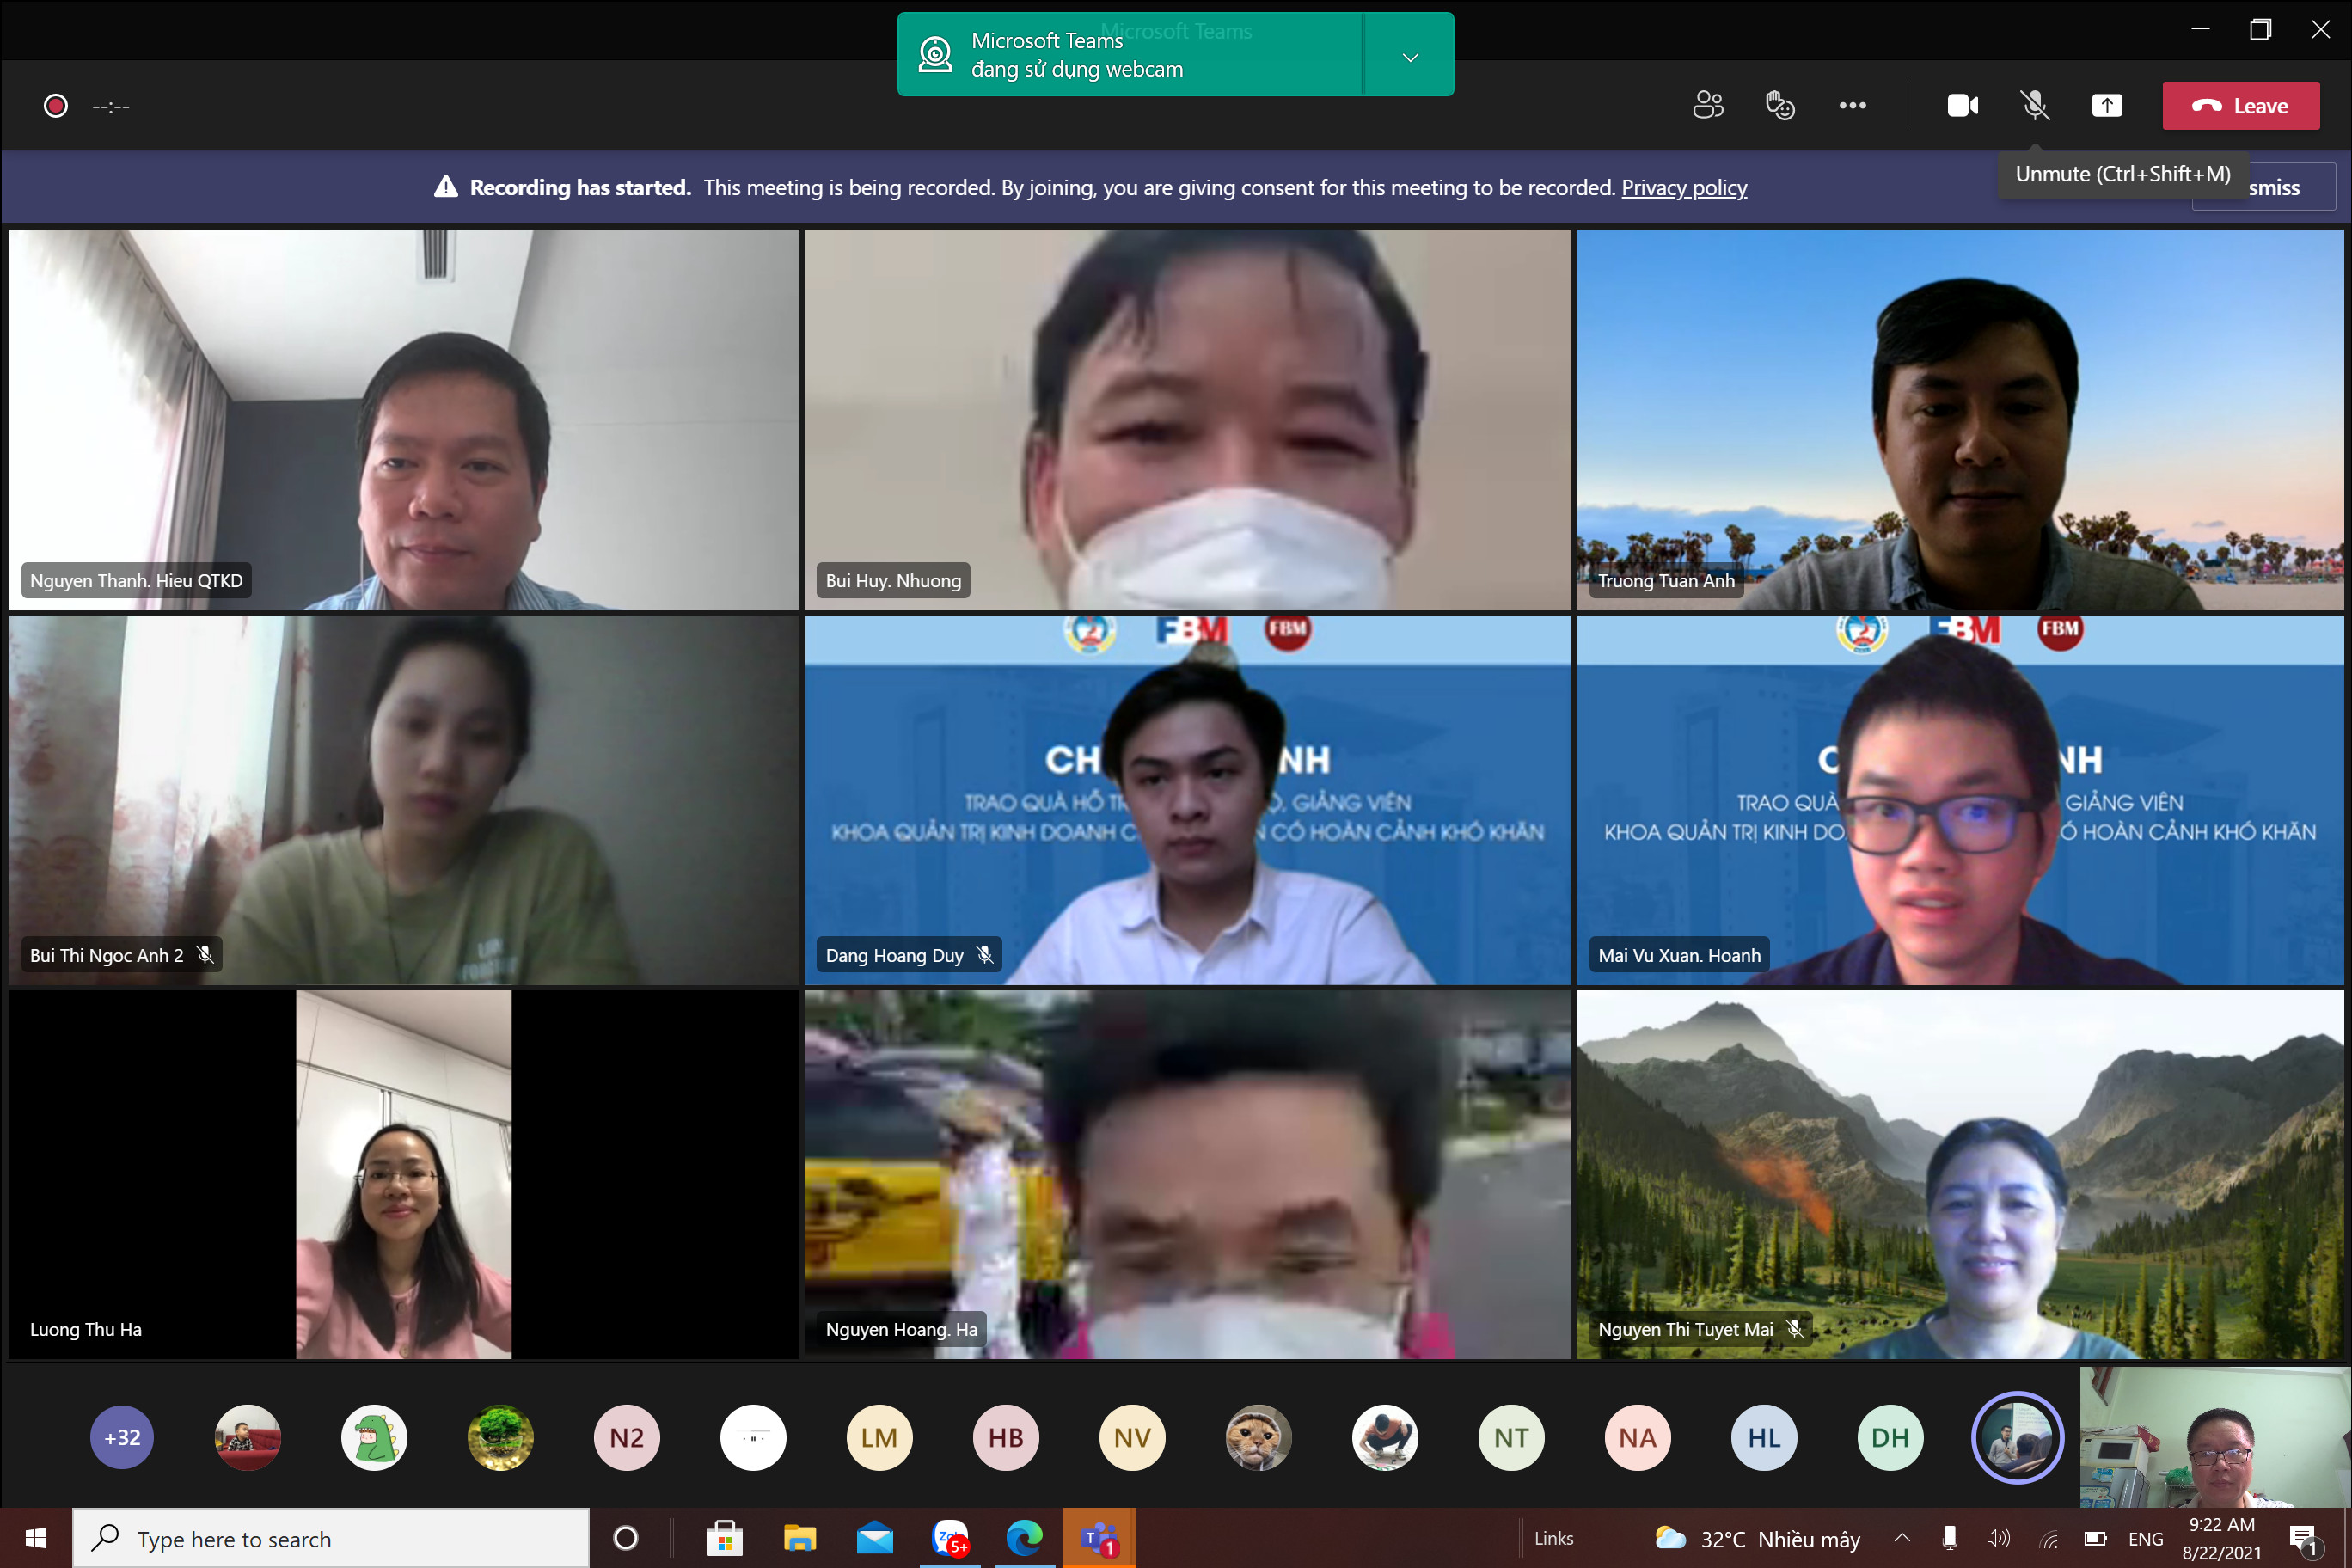Click the battery status tray icon
This screenshot has width=2352, height=1568.
coord(2095,1538)
